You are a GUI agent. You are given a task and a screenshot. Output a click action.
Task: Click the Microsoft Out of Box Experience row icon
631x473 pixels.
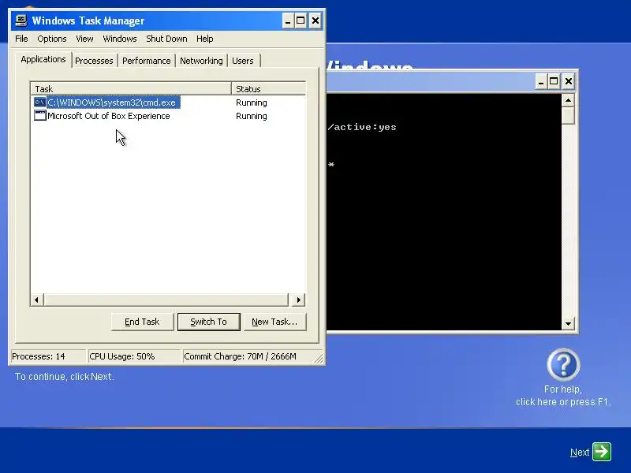[x=40, y=116]
